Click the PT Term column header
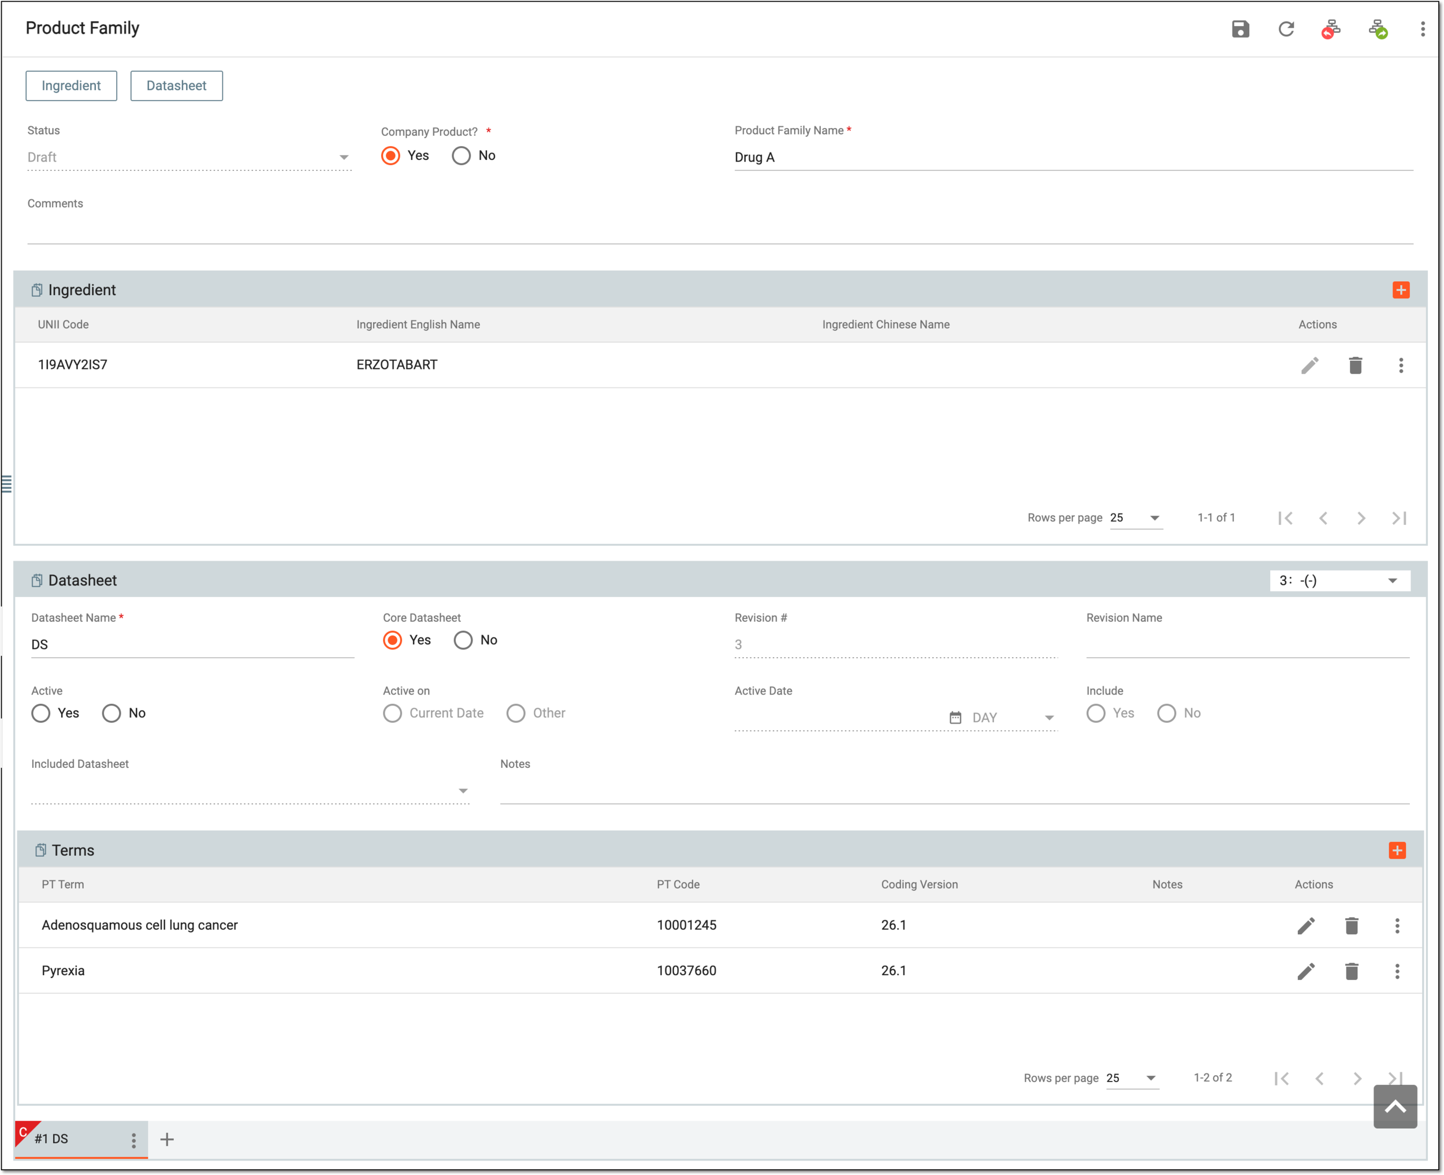This screenshot has height=1175, width=1444. (x=63, y=885)
